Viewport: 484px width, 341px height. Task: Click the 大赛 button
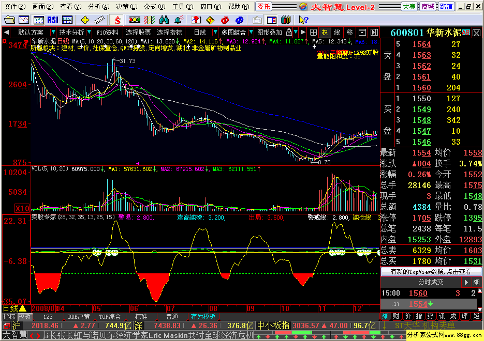(x=409, y=7)
